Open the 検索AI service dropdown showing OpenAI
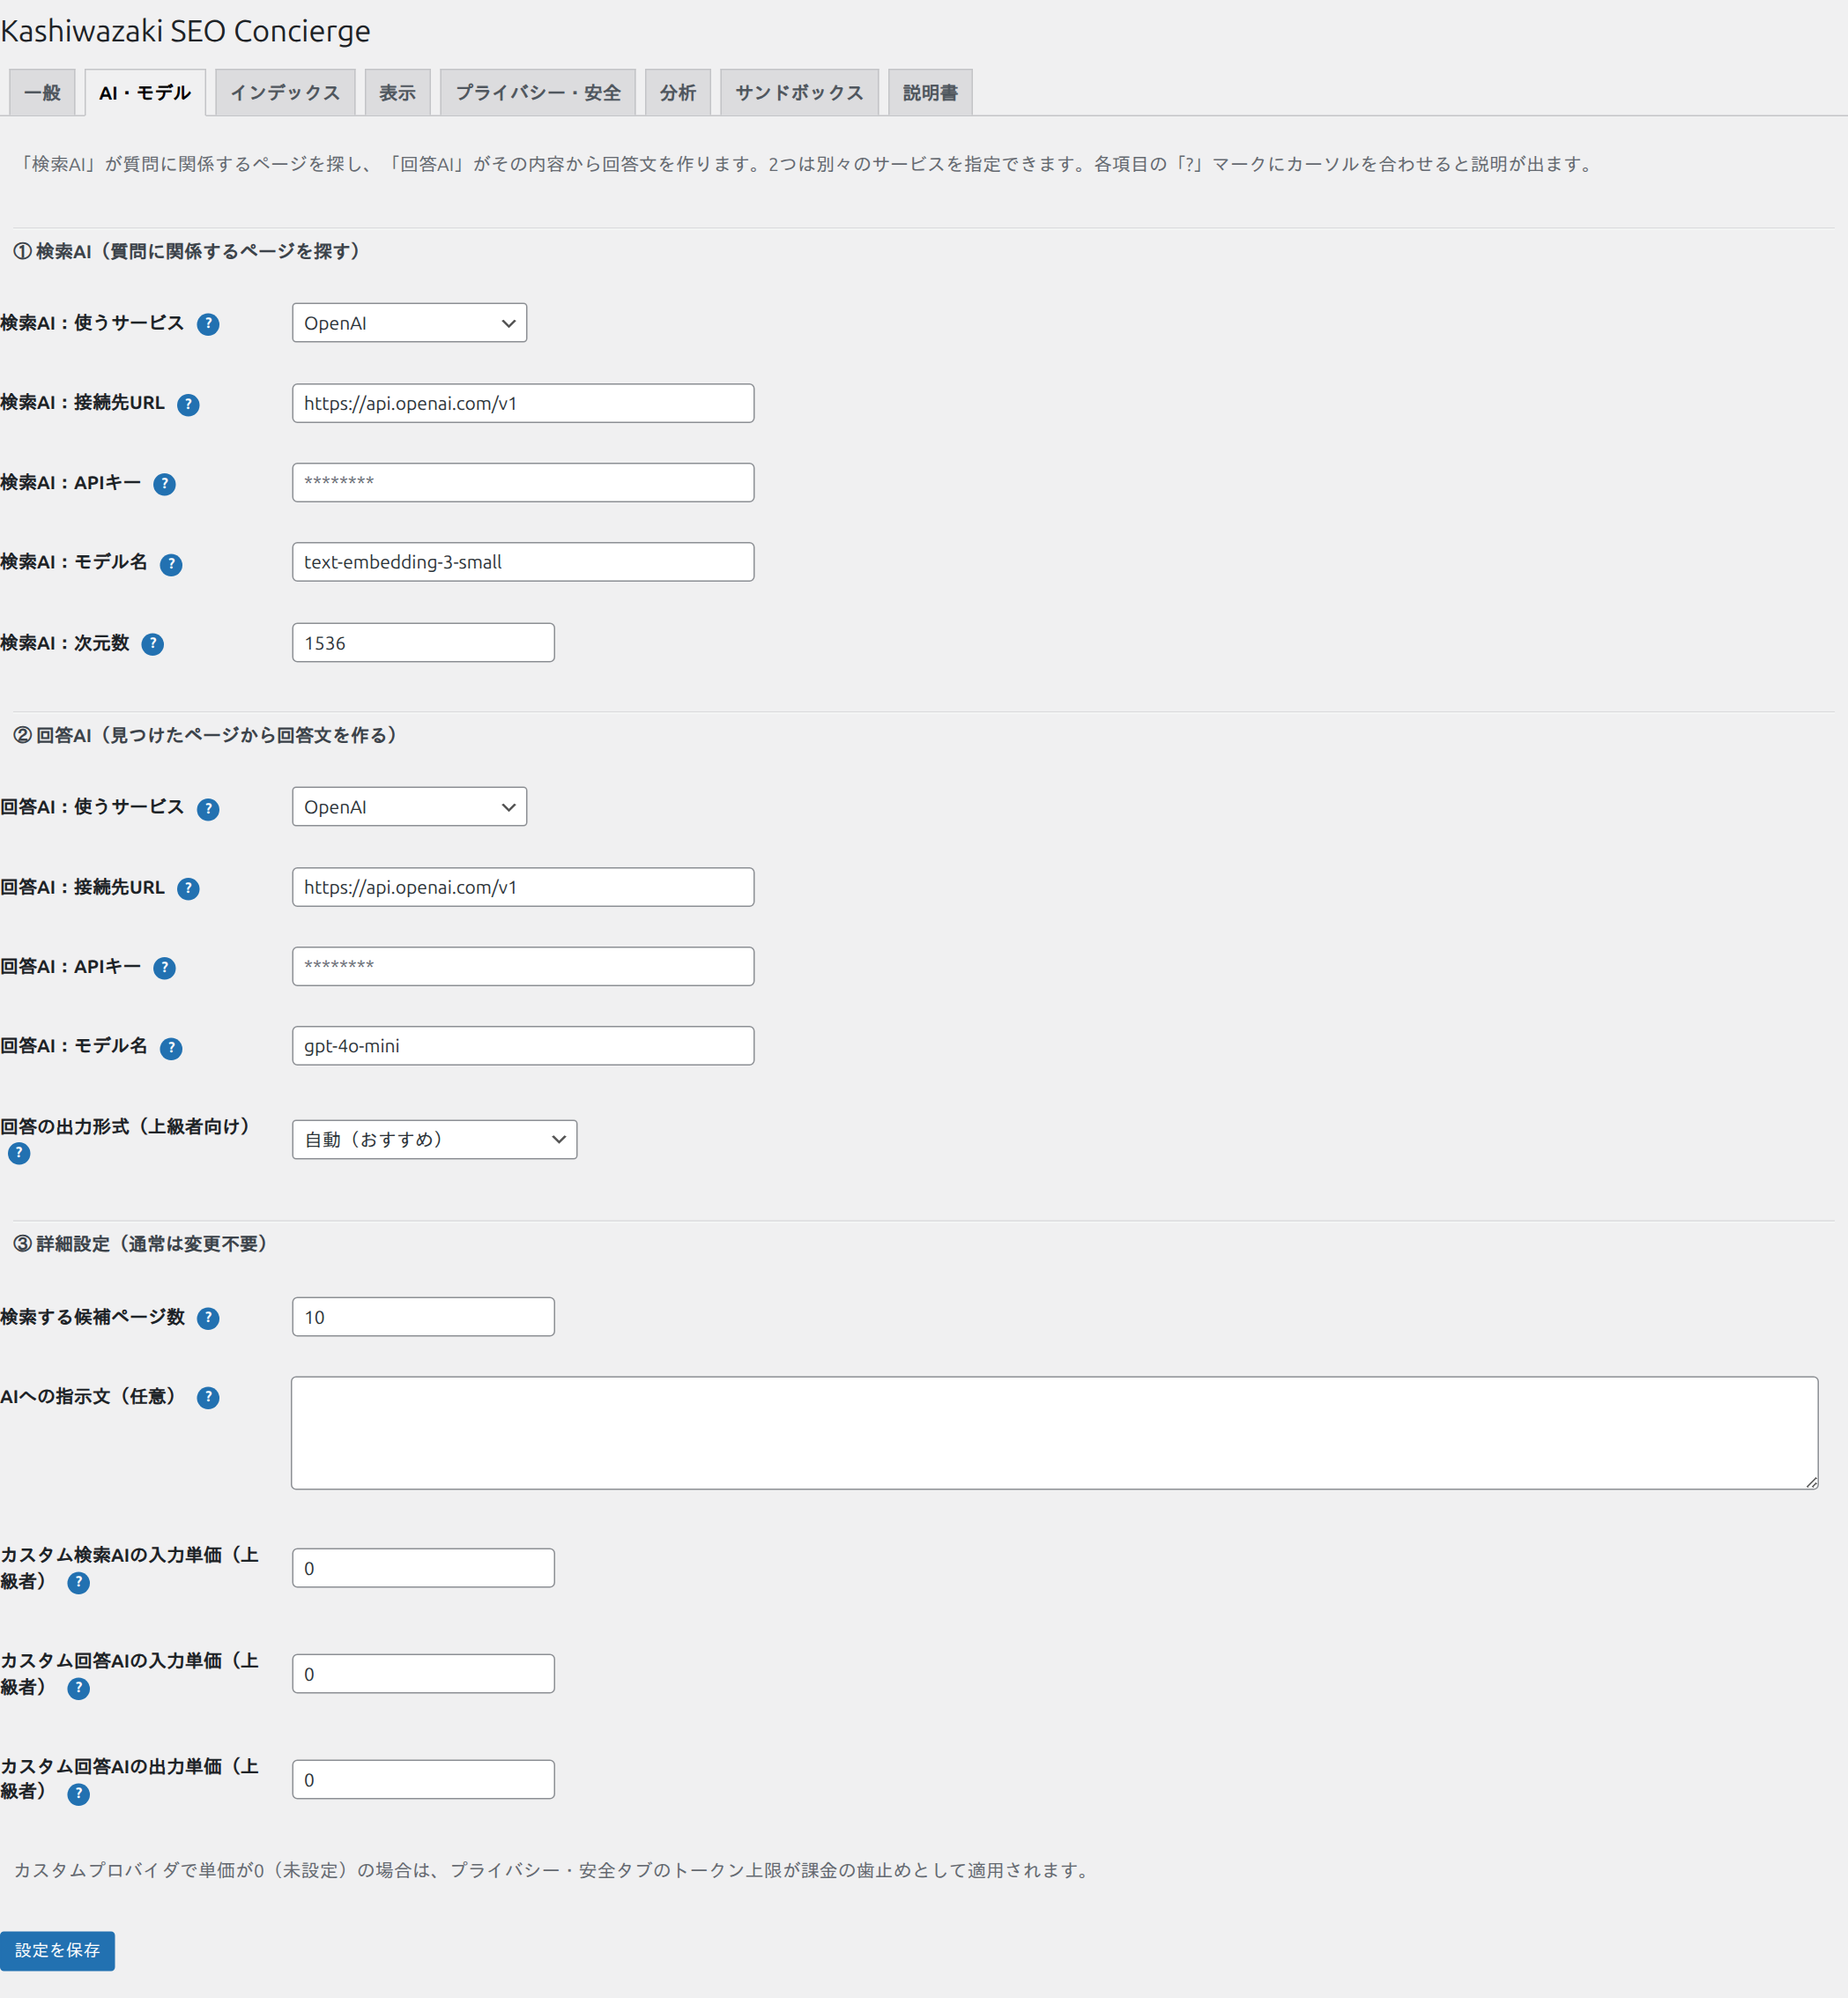Screen dimensions: 1848x1998 tap(409, 323)
